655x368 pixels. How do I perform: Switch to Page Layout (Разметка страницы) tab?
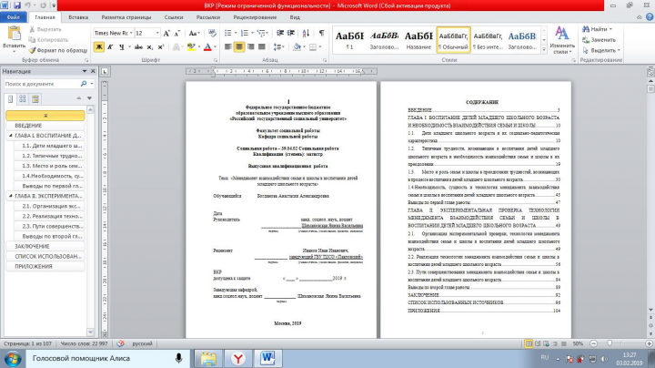[126, 17]
